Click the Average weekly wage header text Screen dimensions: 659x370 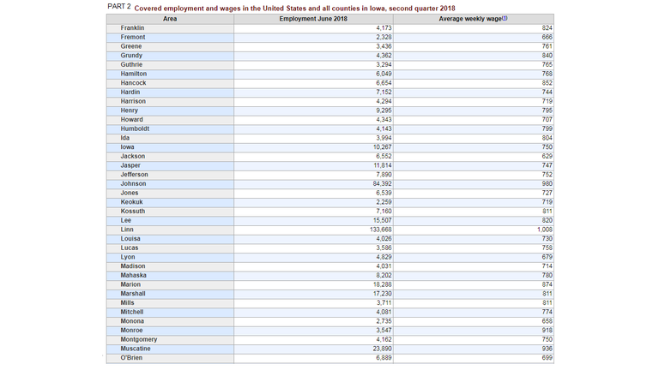click(470, 19)
